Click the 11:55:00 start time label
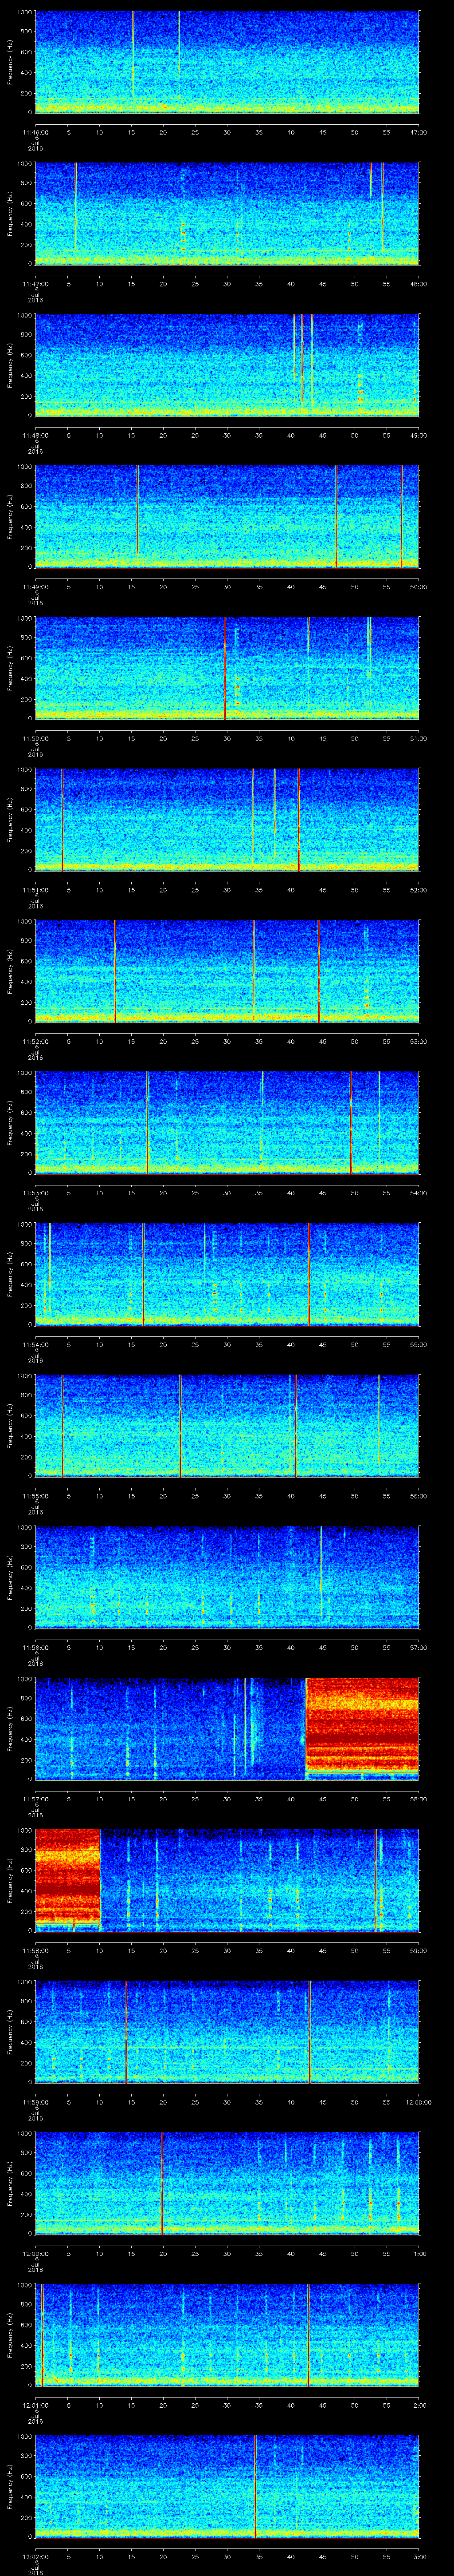The width and height of the screenshot is (454, 2576). [36, 1496]
